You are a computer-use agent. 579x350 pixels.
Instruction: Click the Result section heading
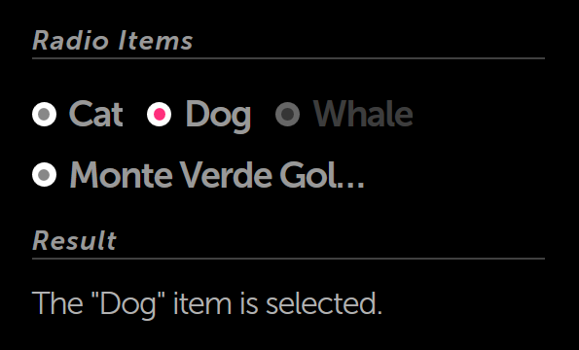coord(74,240)
